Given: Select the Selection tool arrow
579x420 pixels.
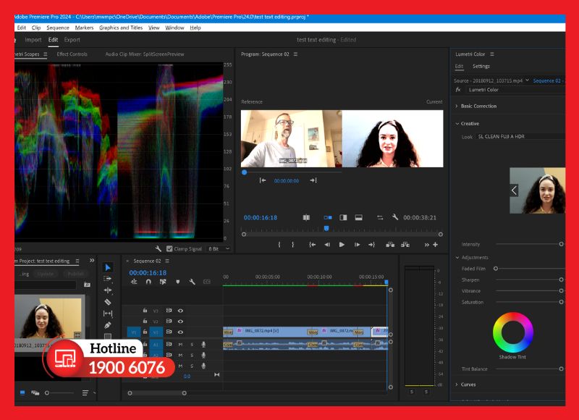Looking at the screenshot, I should [107, 267].
